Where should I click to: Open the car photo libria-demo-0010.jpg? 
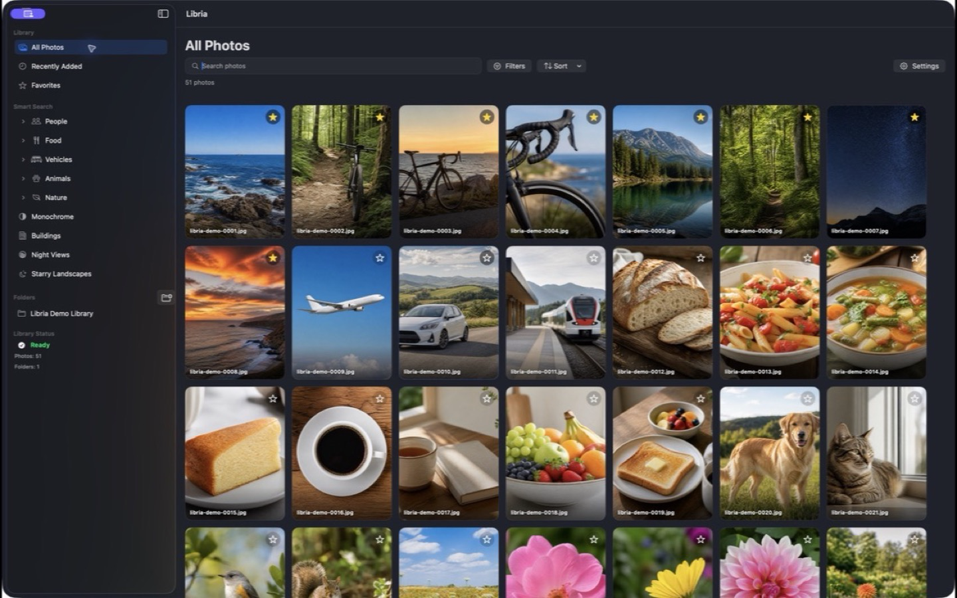(x=449, y=312)
